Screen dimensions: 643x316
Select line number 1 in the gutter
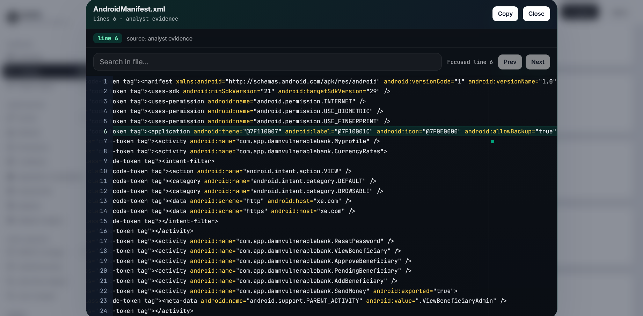pyautogui.click(x=105, y=81)
